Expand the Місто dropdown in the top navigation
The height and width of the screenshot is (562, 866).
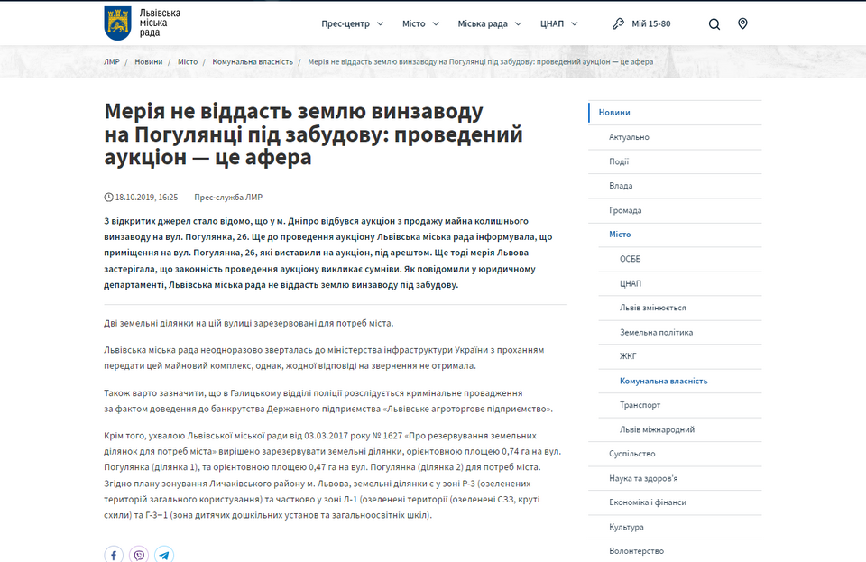(420, 23)
